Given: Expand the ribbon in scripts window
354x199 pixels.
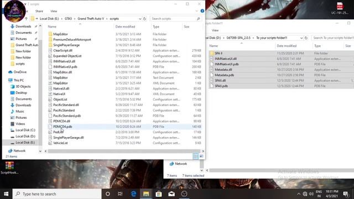Looking at the screenshot, I should [196, 11].
